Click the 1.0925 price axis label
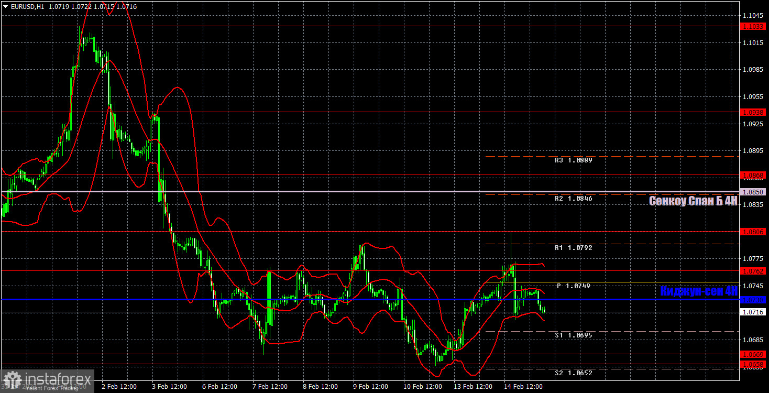 (x=753, y=124)
